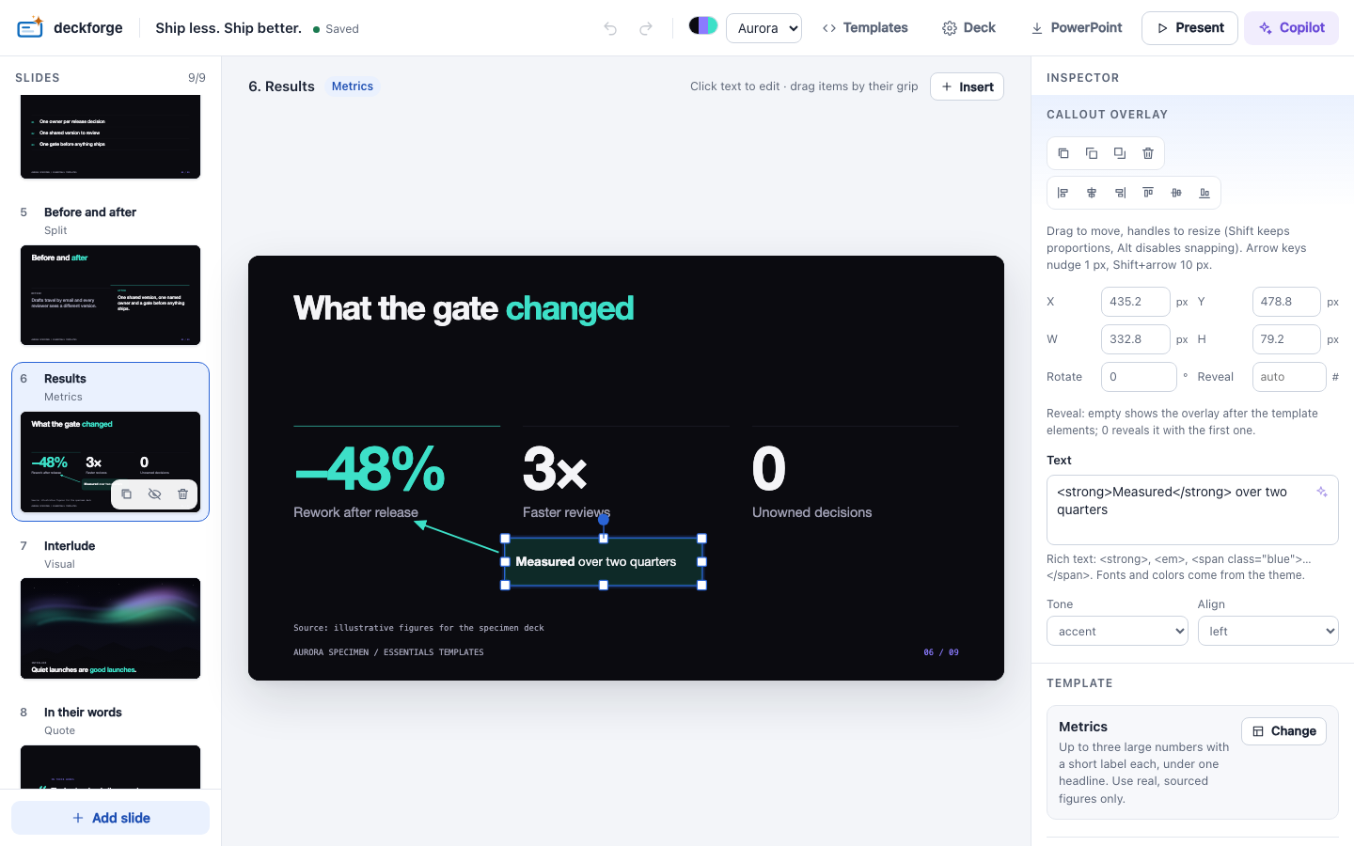Viewport: 1354px width, 846px height.
Task: Click the Insert button
Action: click(x=967, y=86)
